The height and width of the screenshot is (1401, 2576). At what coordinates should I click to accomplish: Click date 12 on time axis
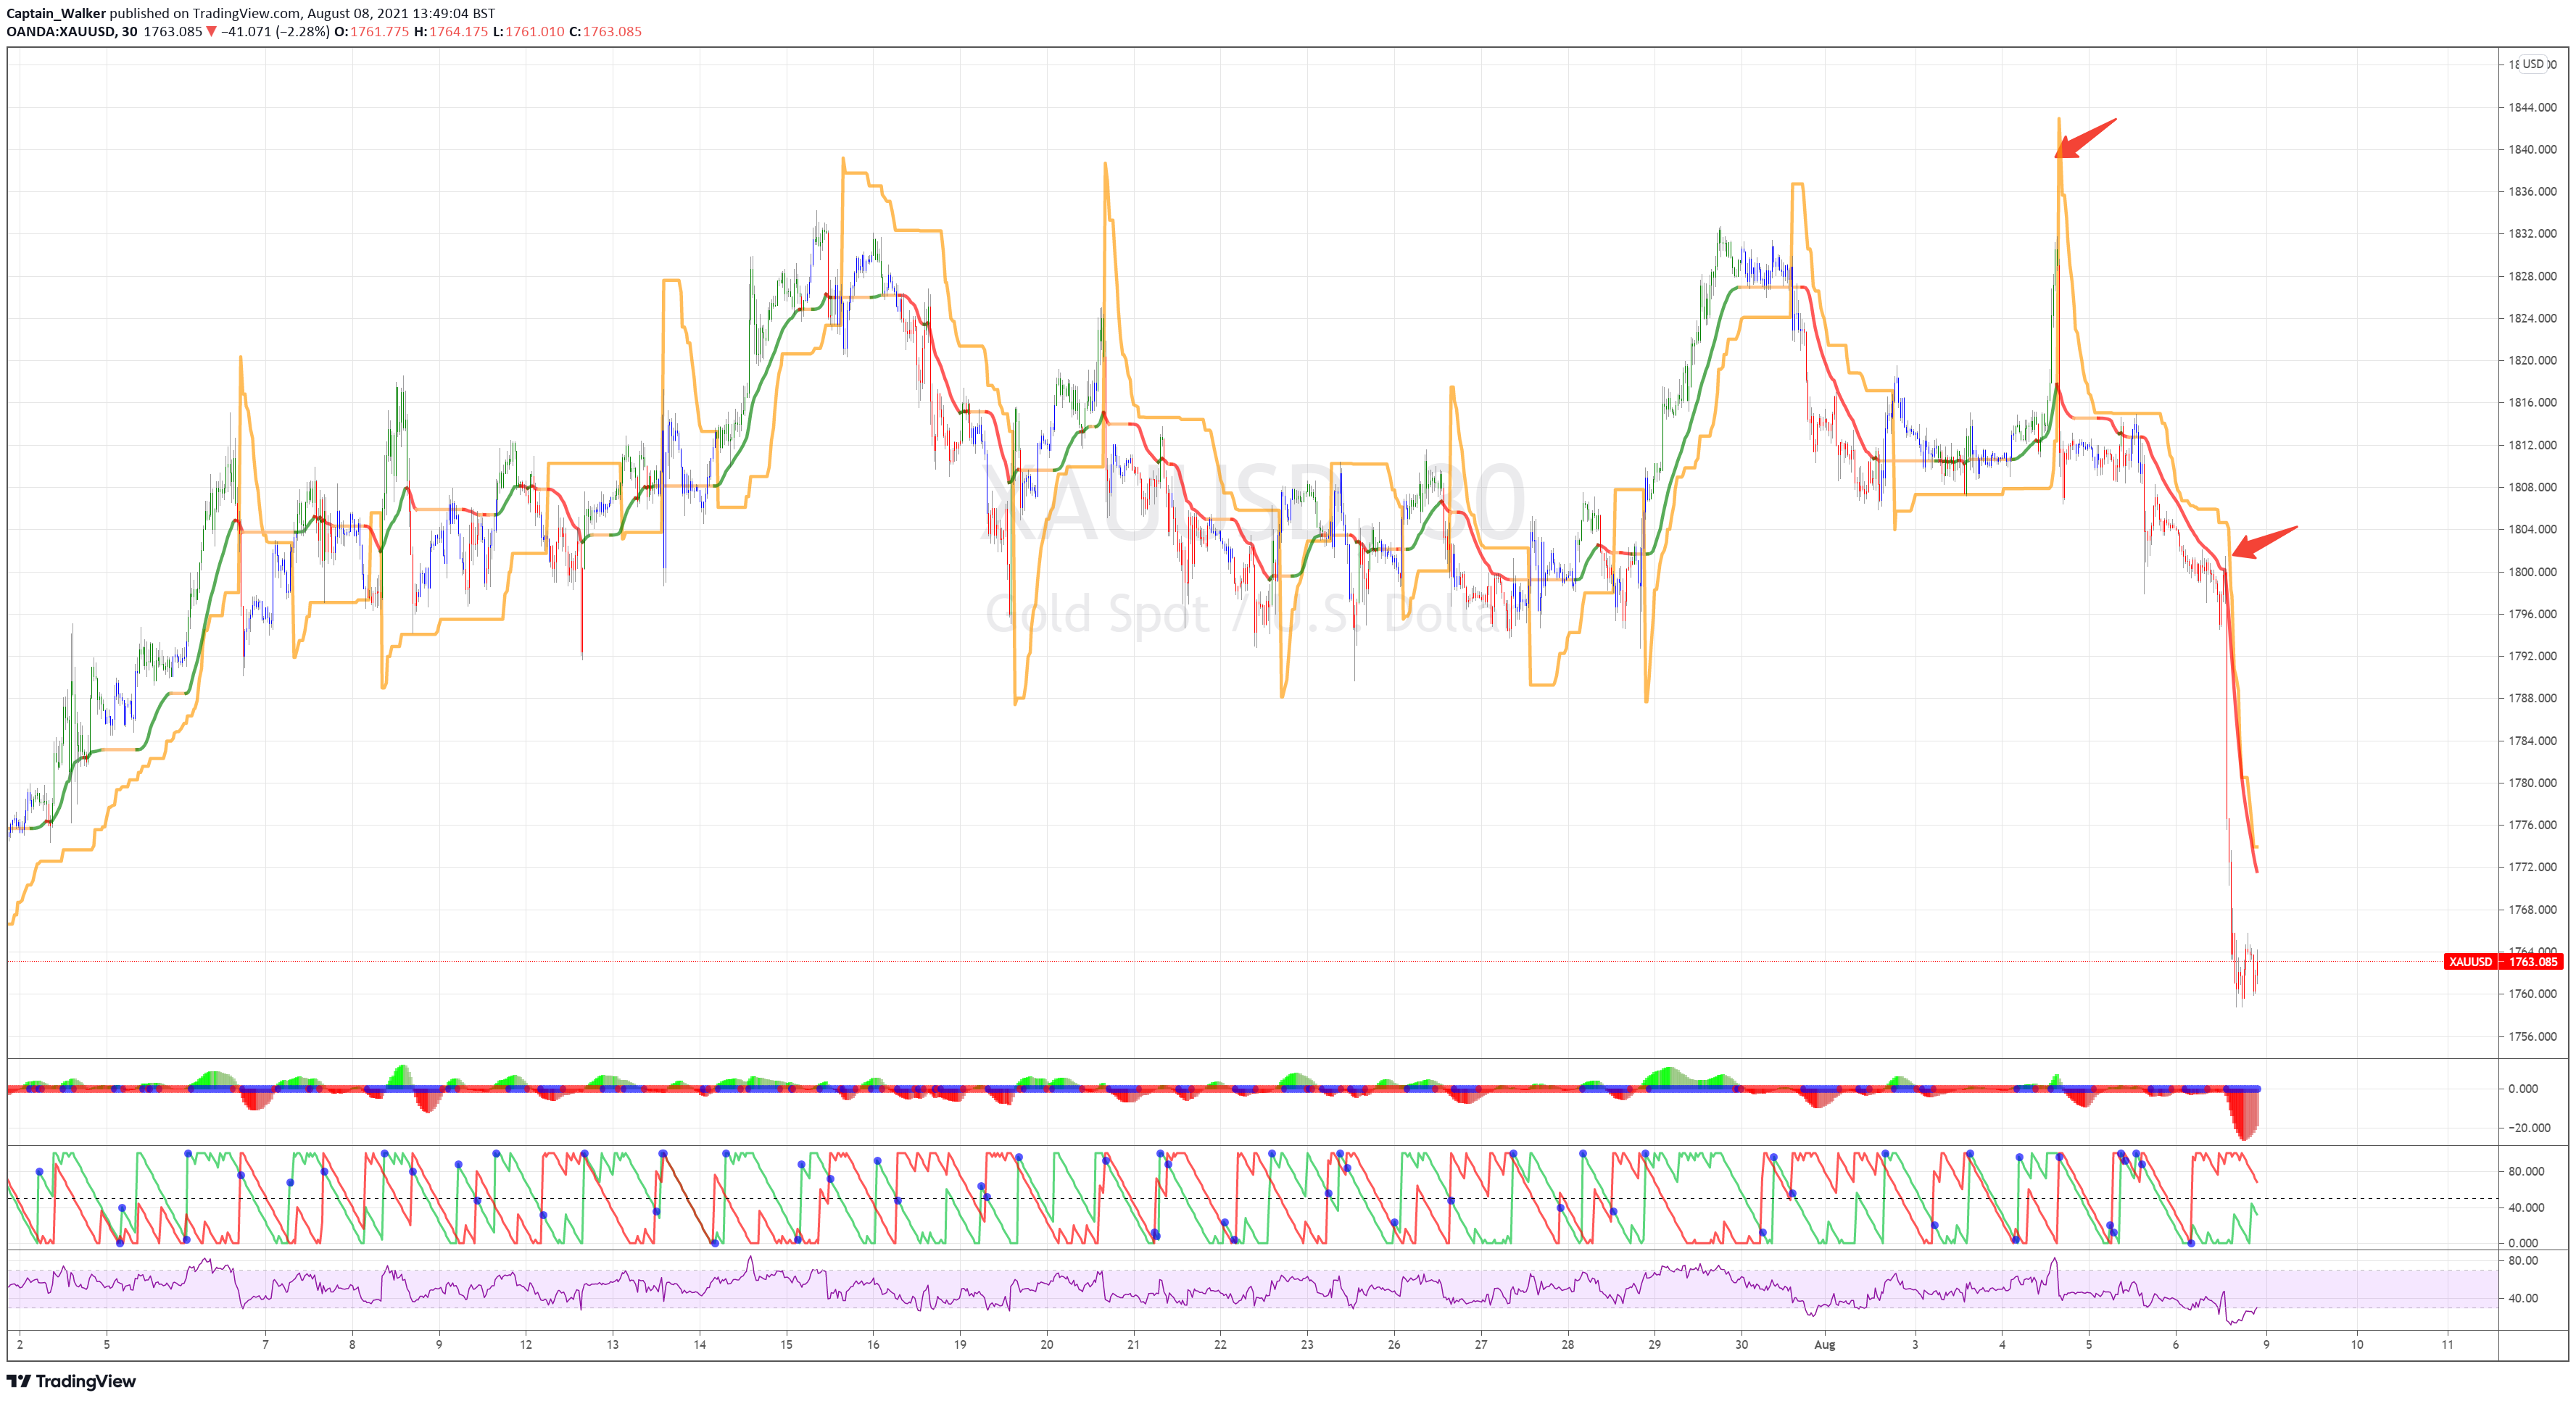[x=526, y=1344]
